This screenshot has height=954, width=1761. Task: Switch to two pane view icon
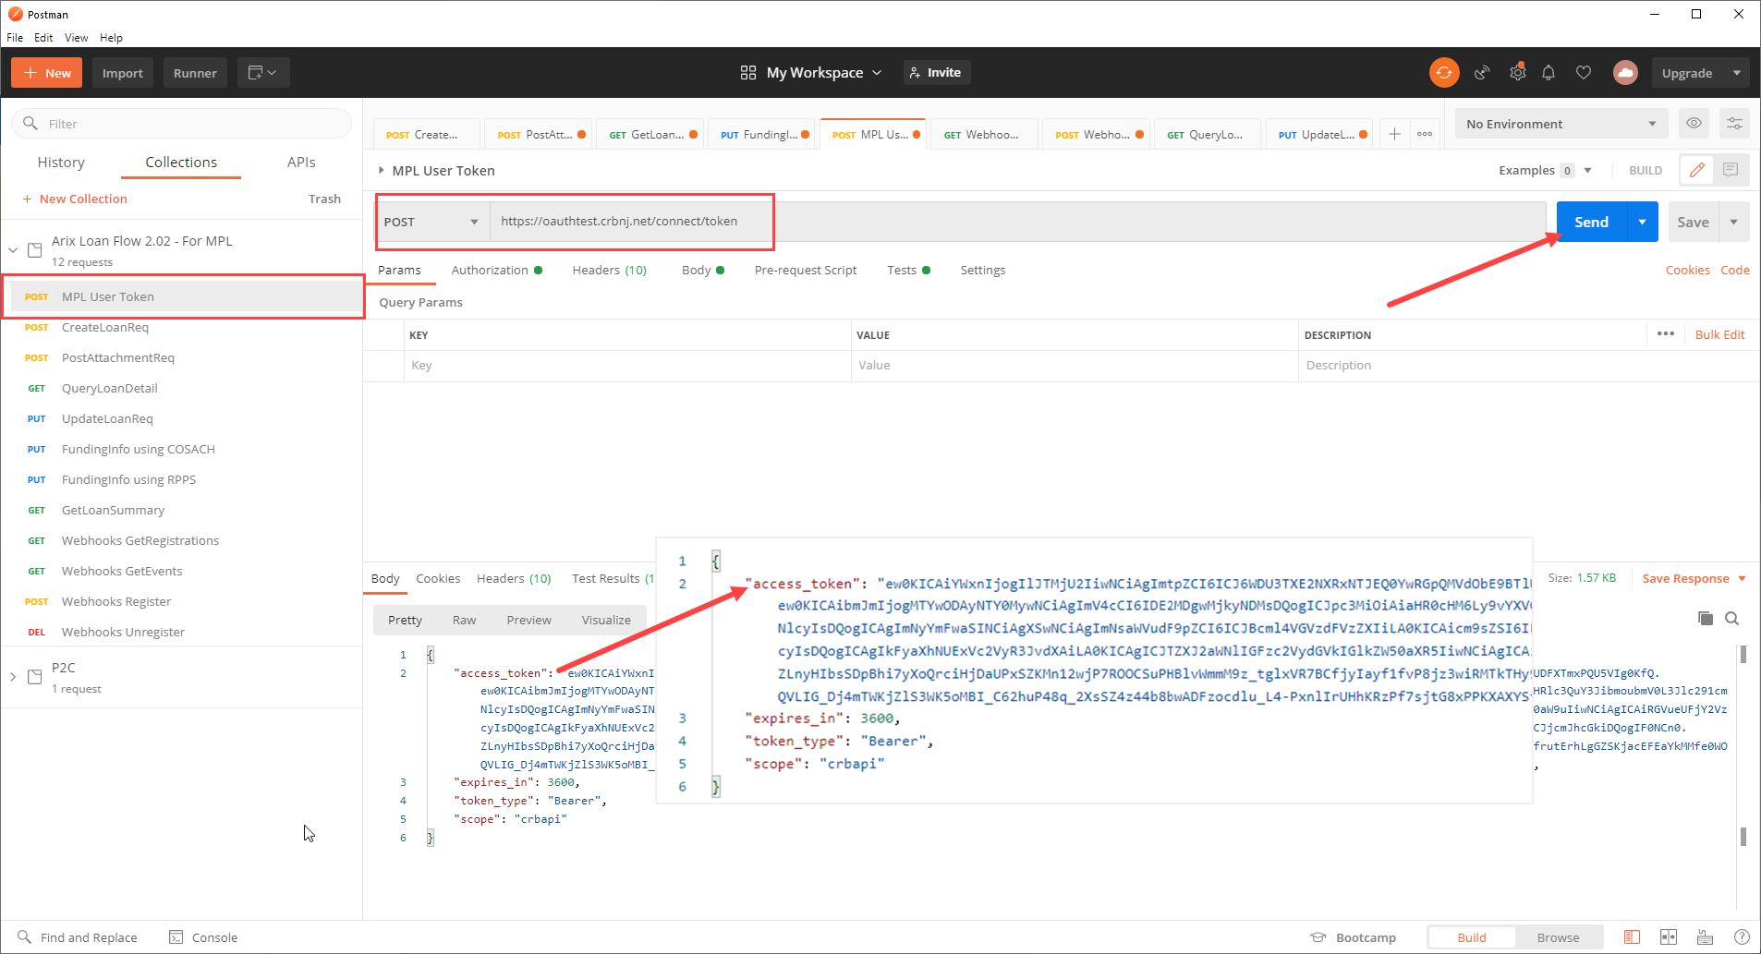coord(1669,937)
